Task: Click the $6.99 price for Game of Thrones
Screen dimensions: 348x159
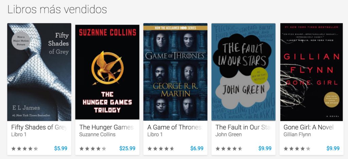Action: pyautogui.click(x=197, y=148)
